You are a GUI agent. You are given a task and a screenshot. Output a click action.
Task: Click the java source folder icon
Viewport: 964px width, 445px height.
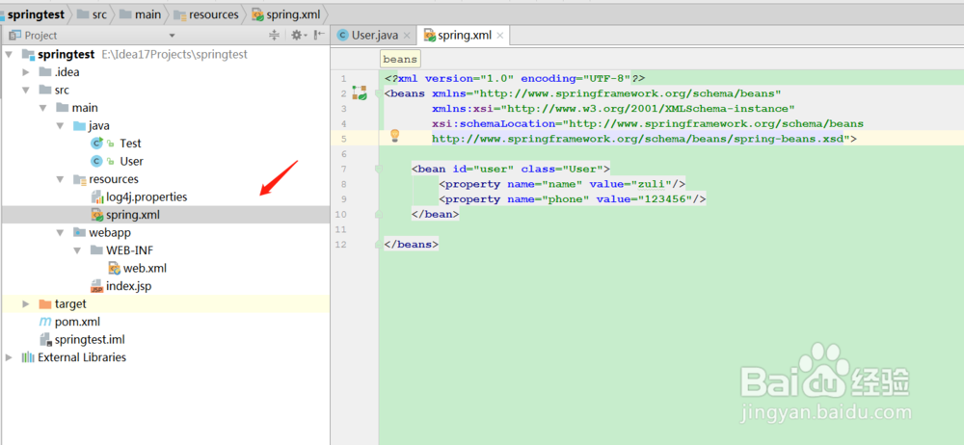click(79, 125)
